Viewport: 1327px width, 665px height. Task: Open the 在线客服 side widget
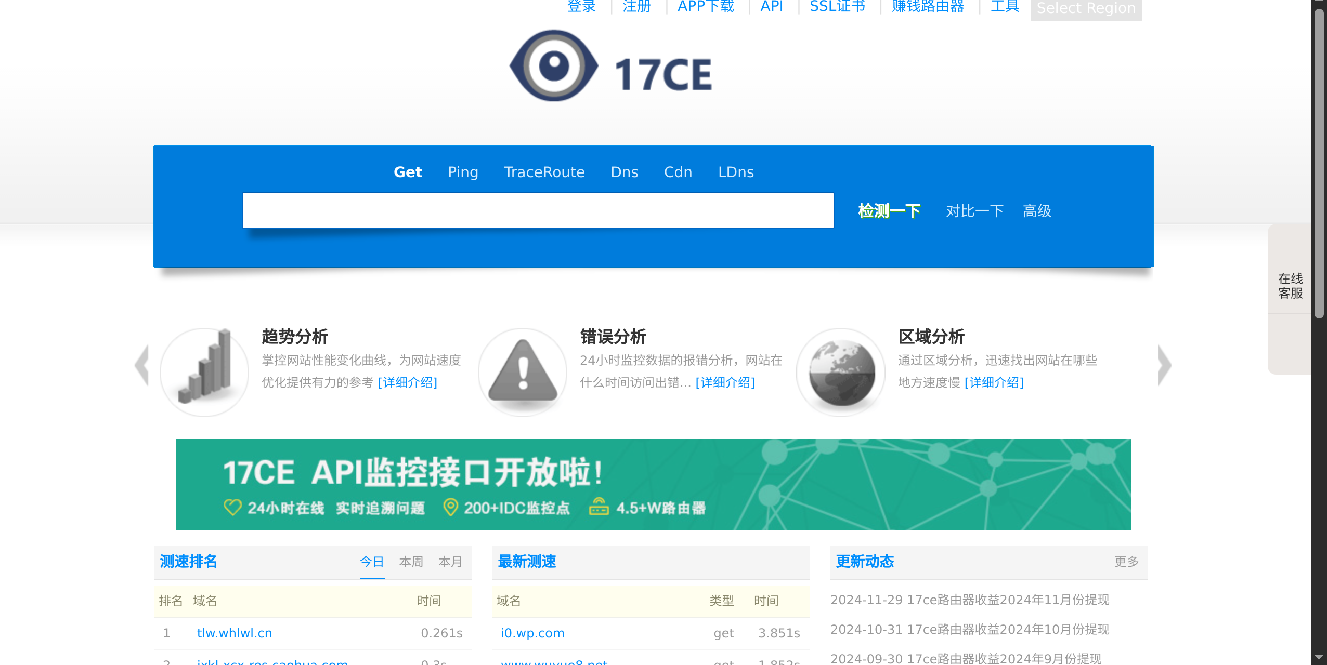[1290, 286]
